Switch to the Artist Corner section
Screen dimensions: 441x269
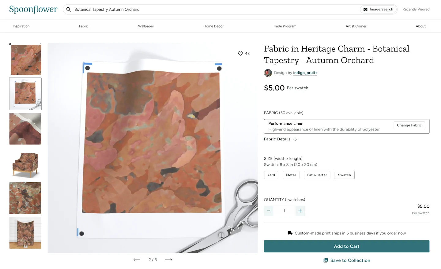click(x=356, y=26)
